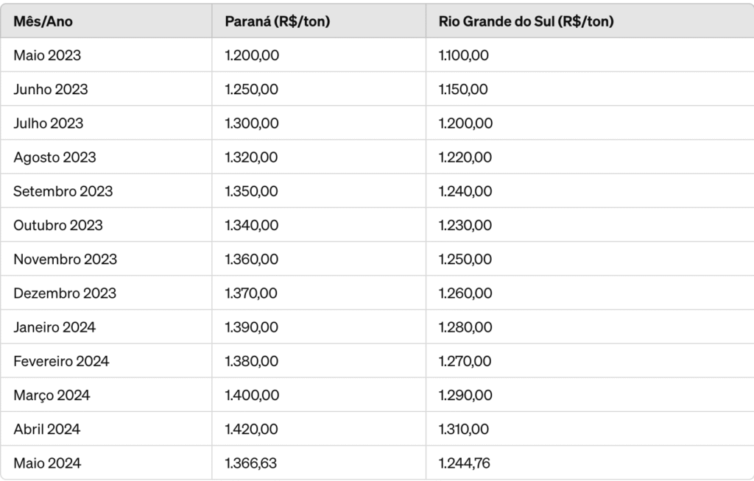This screenshot has width=754, height=481.
Task: Select the Rio Grande value 1.100,00
Action: pyautogui.click(x=464, y=55)
